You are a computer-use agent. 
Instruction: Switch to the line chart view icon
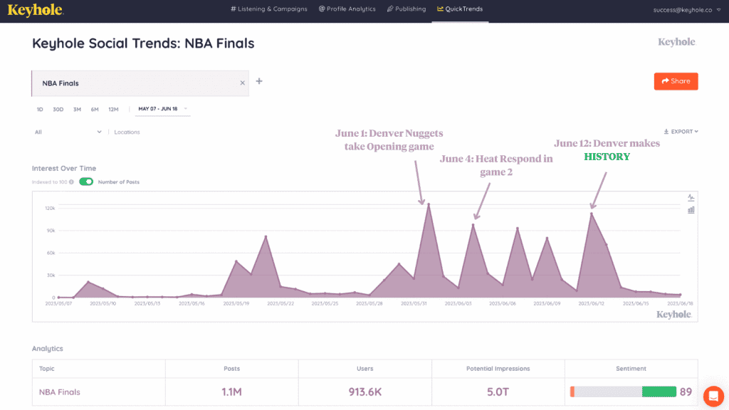(691, 198)
